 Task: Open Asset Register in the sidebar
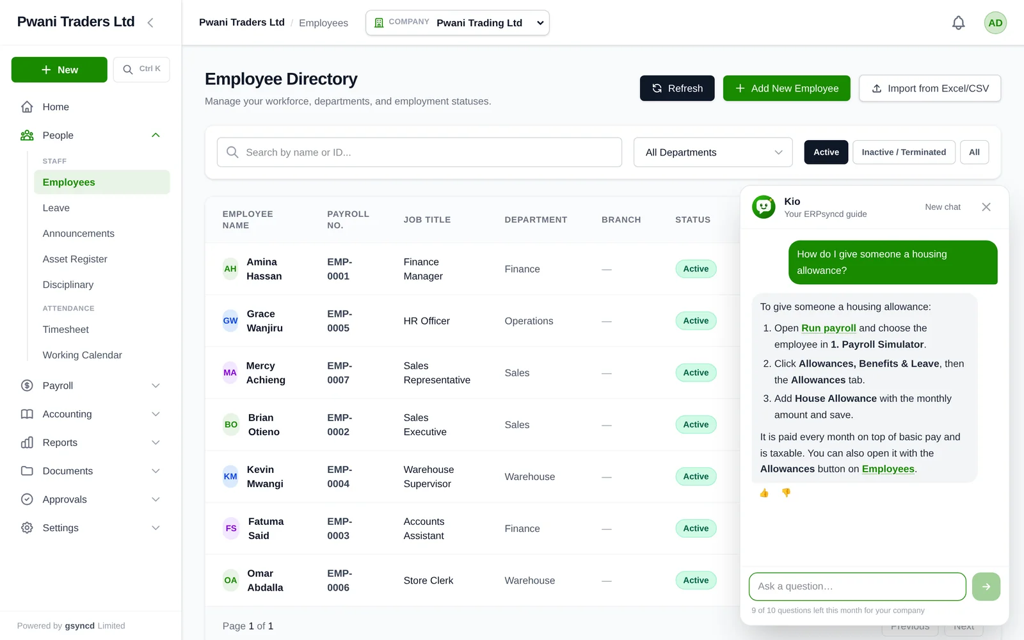click(x=102, y=259)
